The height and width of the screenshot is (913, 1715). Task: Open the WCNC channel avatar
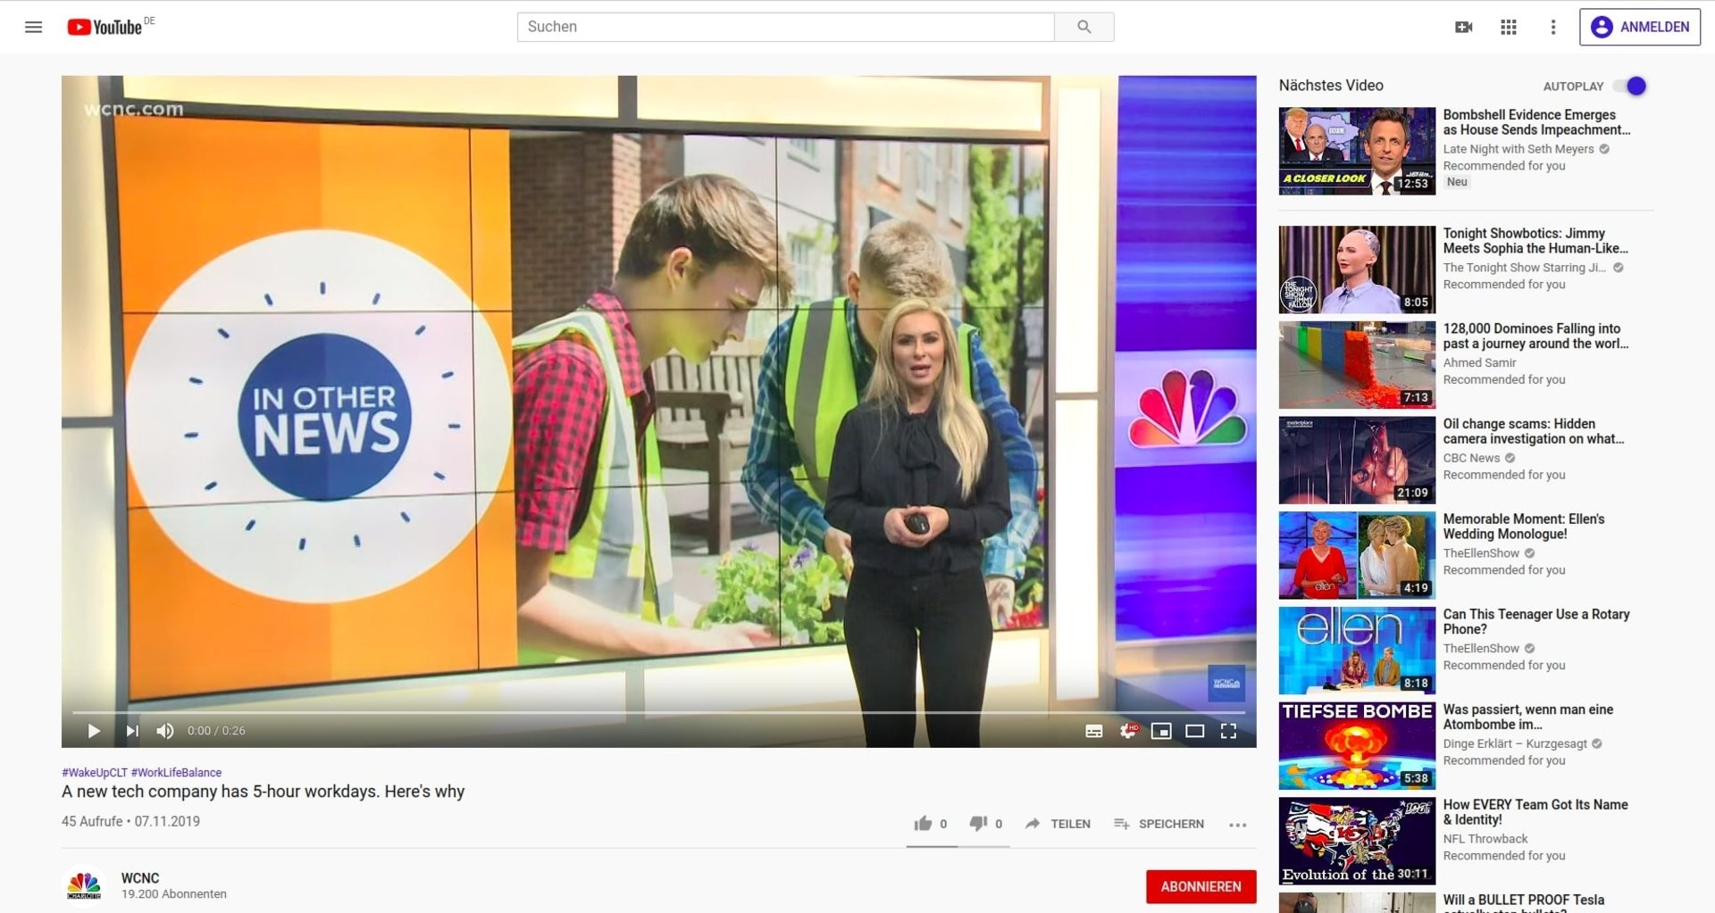(x=84, y=885)
